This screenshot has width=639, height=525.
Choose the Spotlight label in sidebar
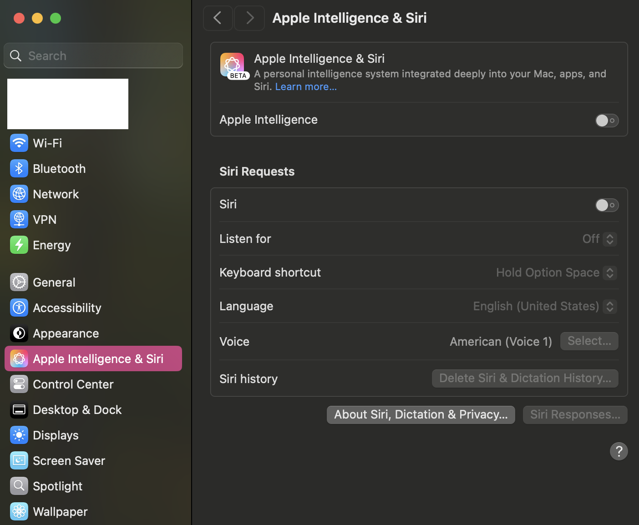pyautogui.click(x=57, y=486)
